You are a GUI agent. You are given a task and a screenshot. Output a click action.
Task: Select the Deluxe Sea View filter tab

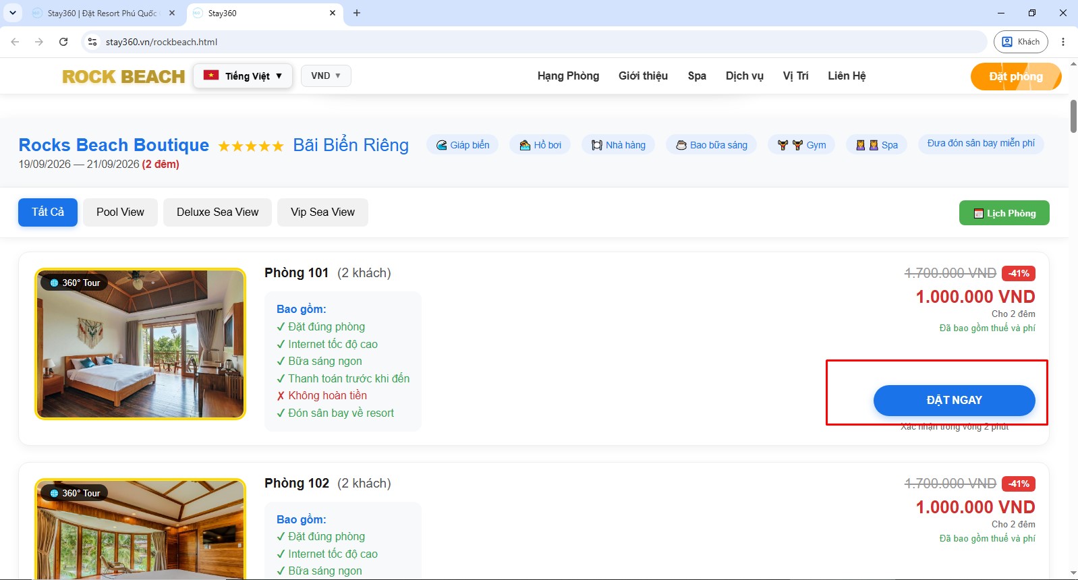pyautogui.click(x=218, y=212)
